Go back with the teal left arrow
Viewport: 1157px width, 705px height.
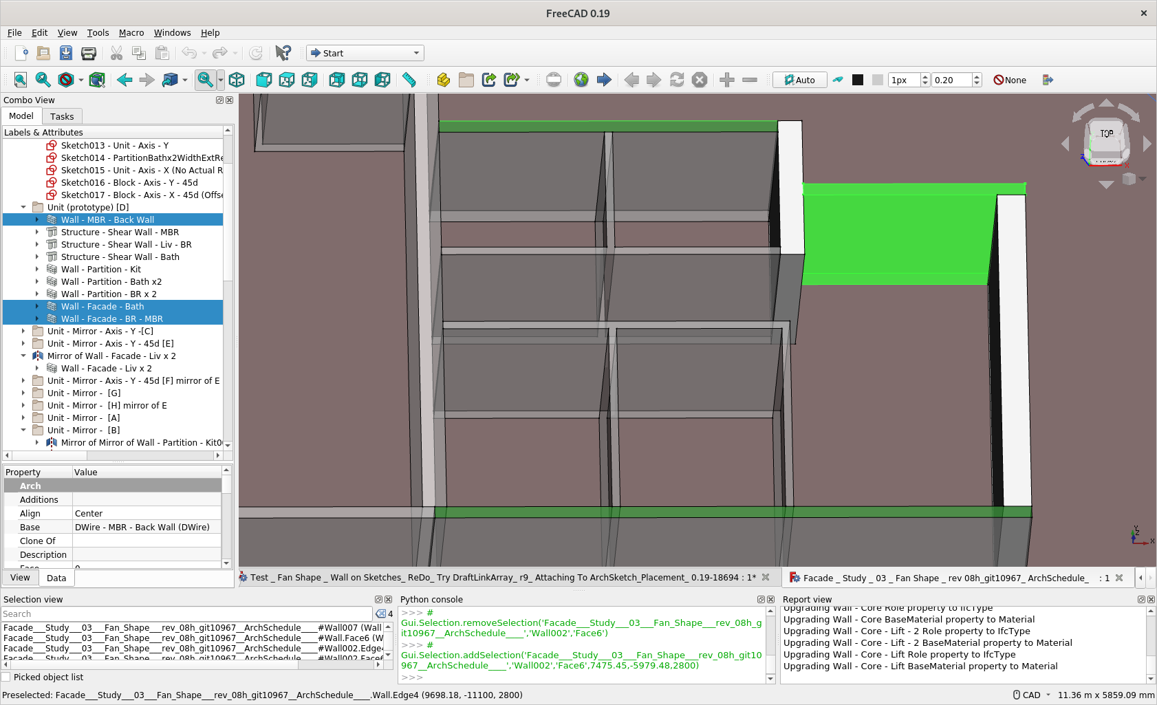pos(125,80)
